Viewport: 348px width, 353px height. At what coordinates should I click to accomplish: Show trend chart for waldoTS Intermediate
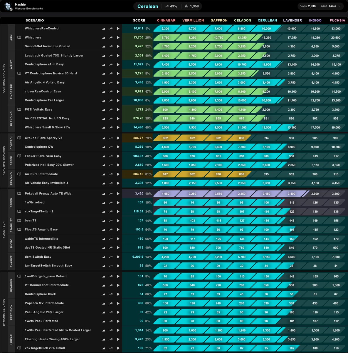pos(111,239)
